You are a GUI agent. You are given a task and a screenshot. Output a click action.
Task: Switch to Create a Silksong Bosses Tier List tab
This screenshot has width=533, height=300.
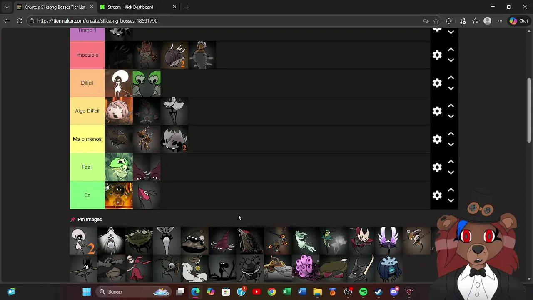pyautogui.click(x=55, y=7)
